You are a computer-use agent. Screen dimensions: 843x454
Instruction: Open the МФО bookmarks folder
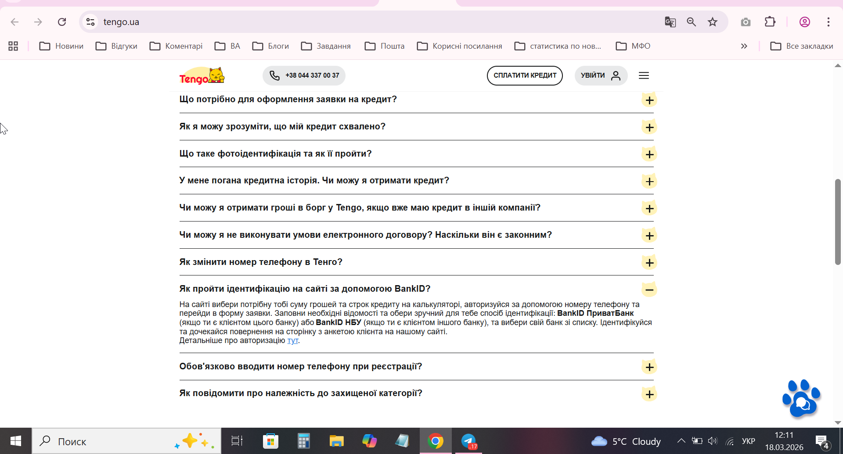click(633, 46)
